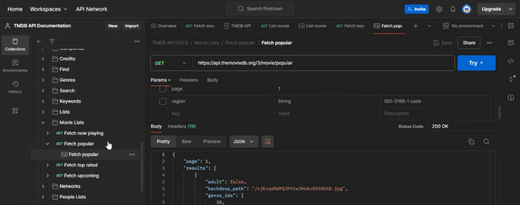
Task: Toggle the page parameter checkbox
Action: click(x=162, y=89)
